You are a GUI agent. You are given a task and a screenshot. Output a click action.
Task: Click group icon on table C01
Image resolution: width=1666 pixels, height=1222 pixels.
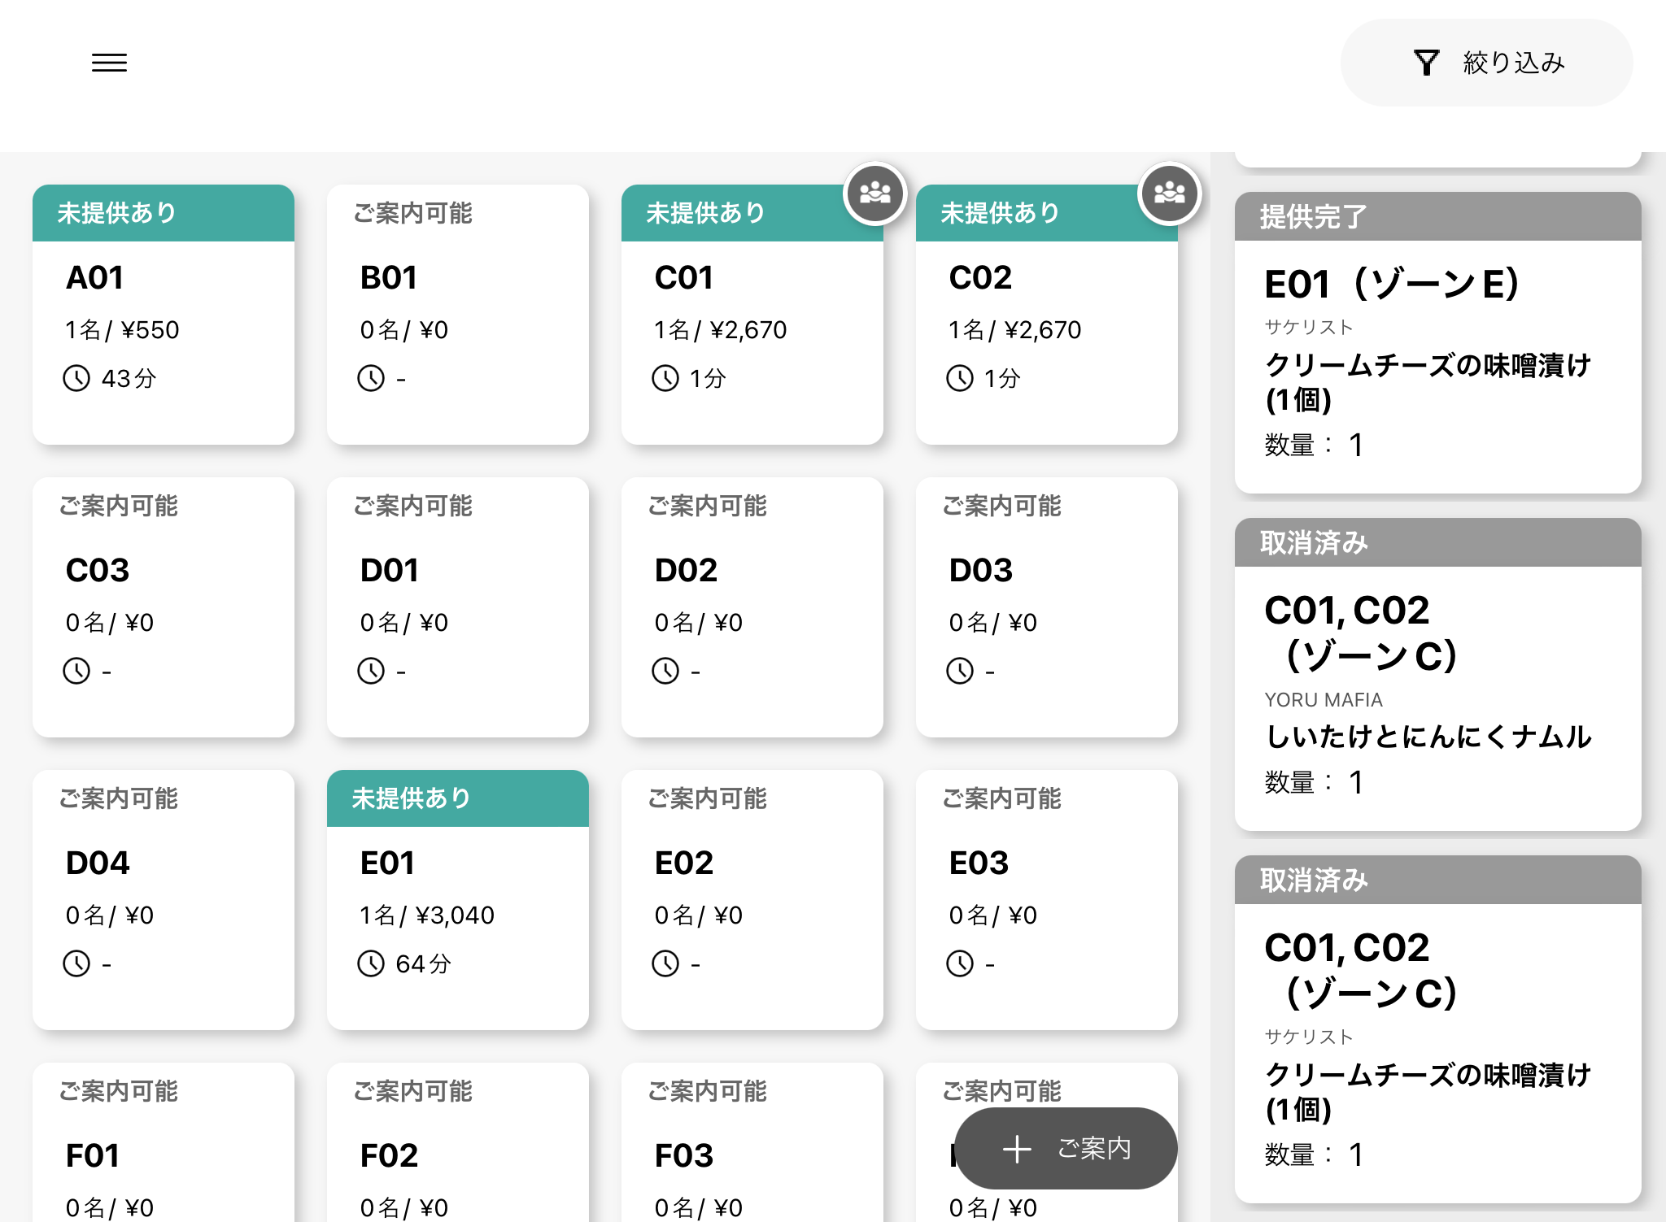pyautogui.click(x=874, y=194)
